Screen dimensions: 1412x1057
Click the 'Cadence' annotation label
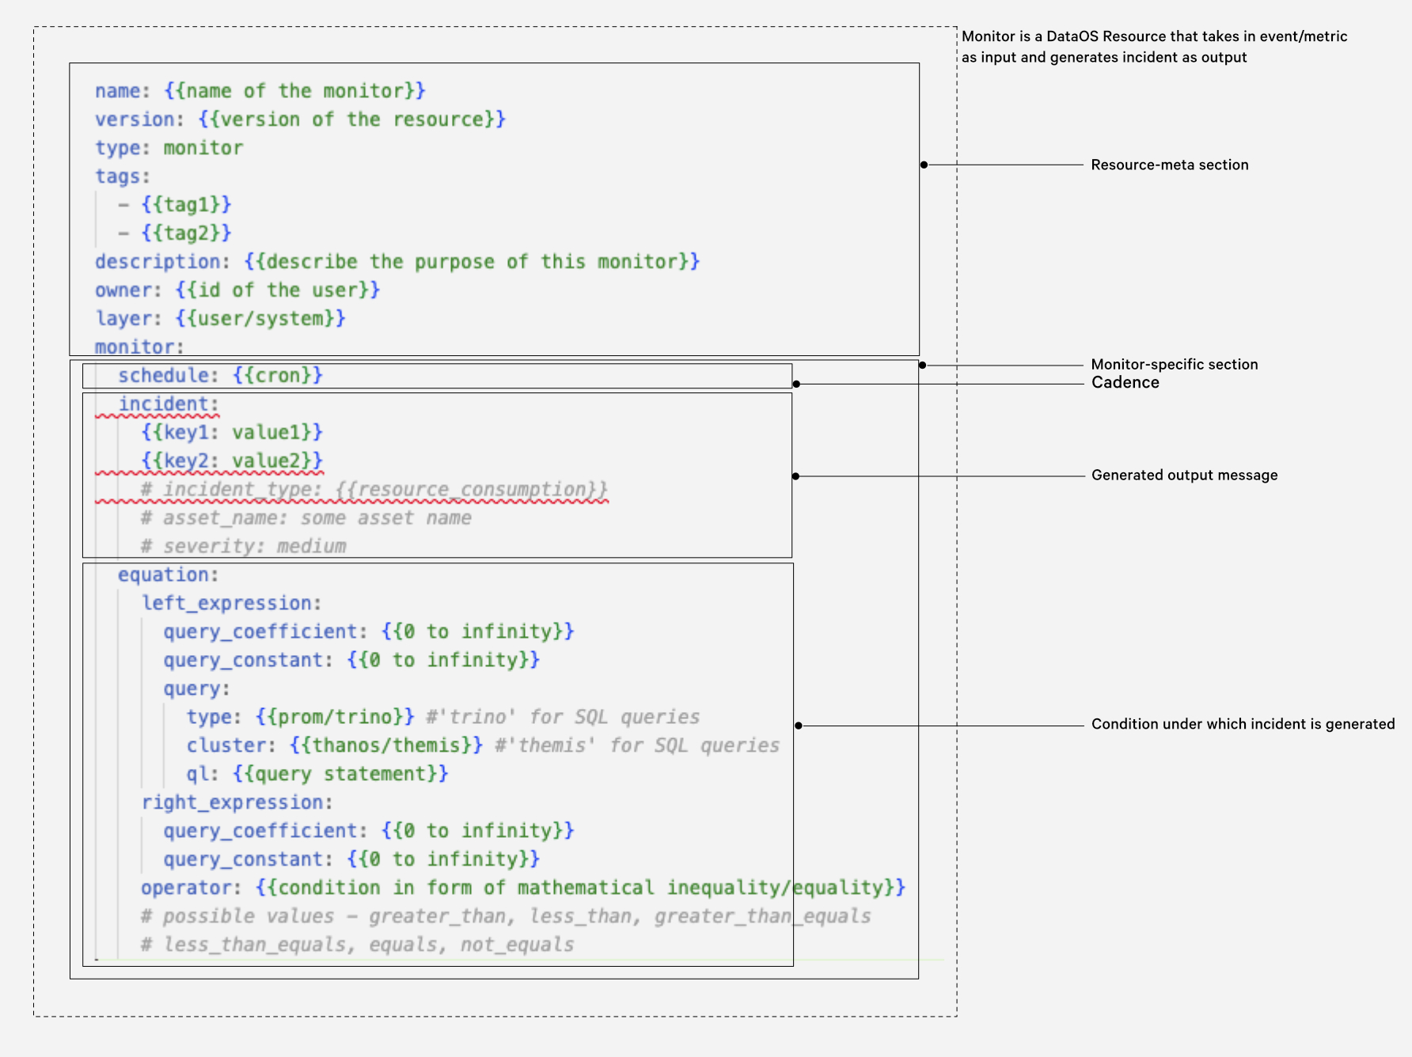(x=1125, y=383)
